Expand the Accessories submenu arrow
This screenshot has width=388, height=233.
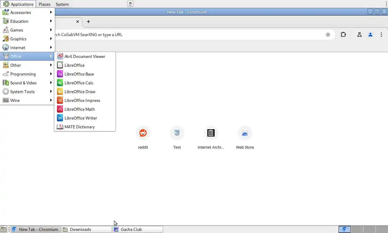pyautogui.click(x=51, y=12)
